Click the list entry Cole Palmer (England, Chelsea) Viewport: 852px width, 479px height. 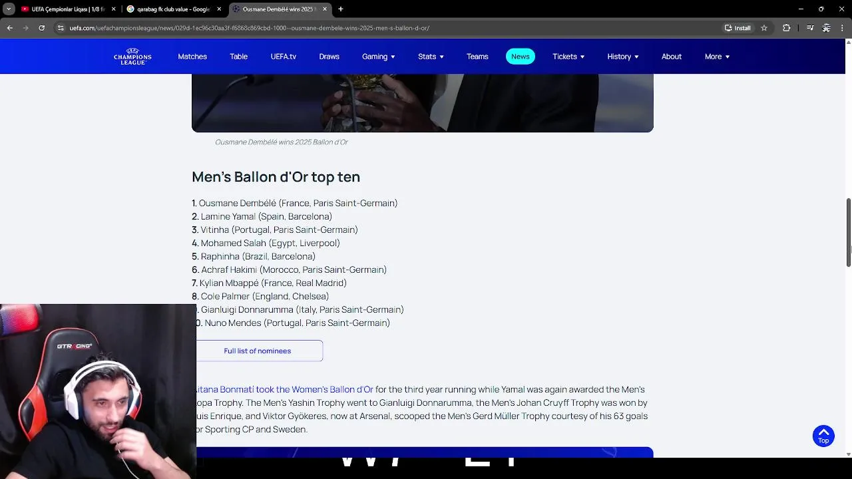click(x=260, y=296)
